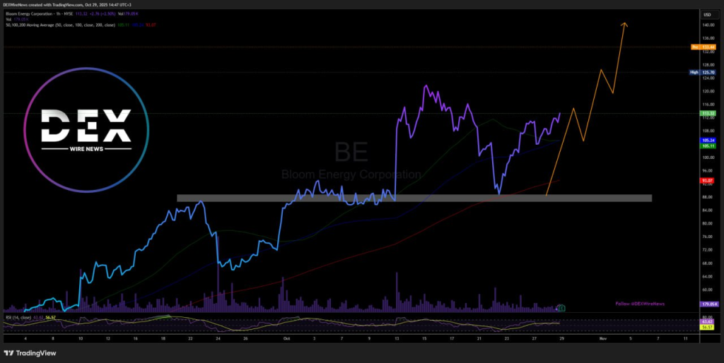Image resolution: width=724 pixels, height=363 pixels.
Task: Click the Nov label on time axis
Action: (x=602, y=338)
